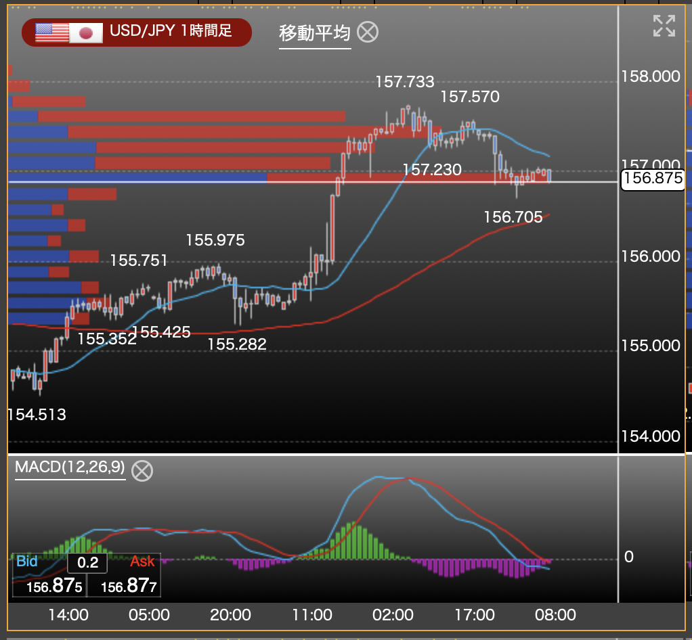Click the 08:00 time axis label
Screen dimensions: 692x640
pos(555,616)
